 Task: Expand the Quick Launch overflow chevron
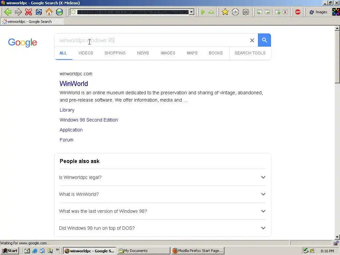(x=57, y=250)
